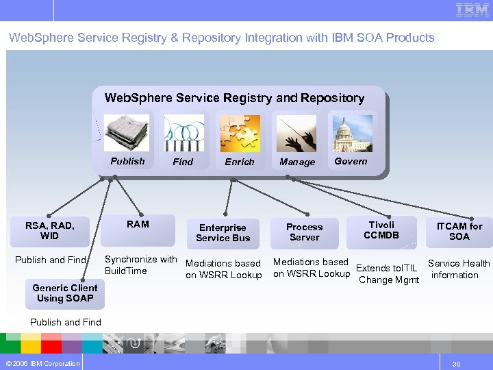Select the Tivoli CCMDB box
This screenshot has width=493, height=370.
[381, 232]
